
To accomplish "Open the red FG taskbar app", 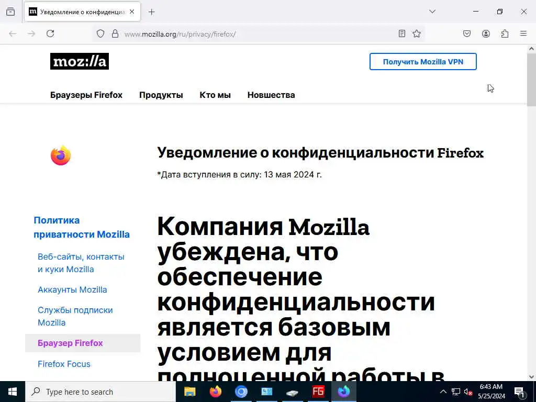I will point(318,392).
